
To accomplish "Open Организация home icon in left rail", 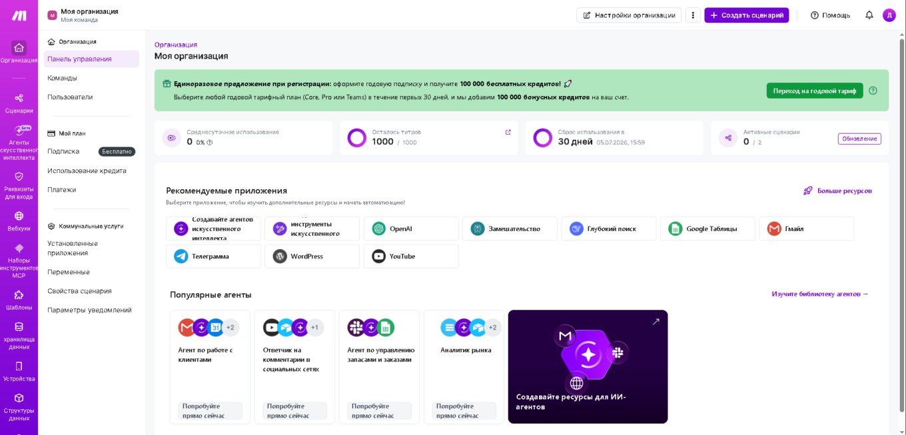I will coord(19,48).
